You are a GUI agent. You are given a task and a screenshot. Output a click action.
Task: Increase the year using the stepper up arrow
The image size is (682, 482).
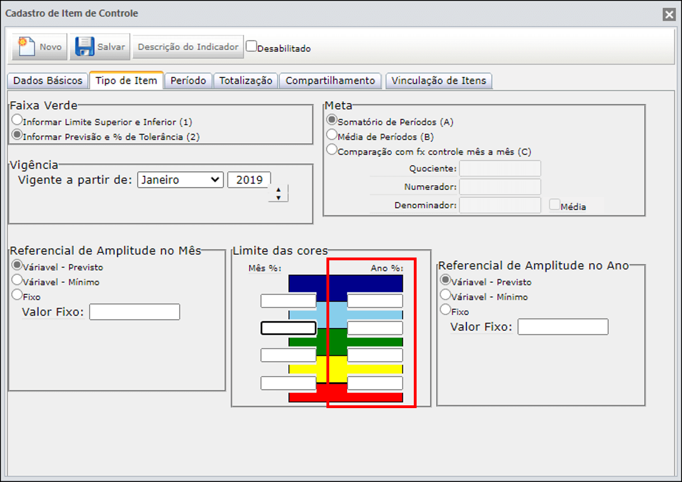point(278,190)
